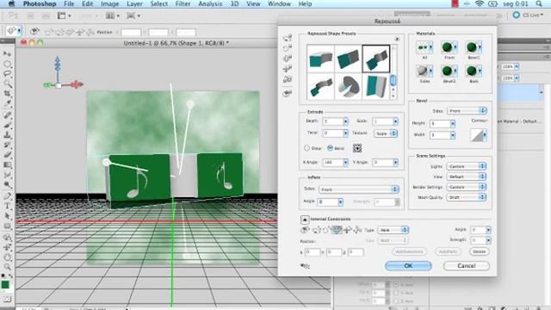The width and height of the screenshot is (551, 310).
Task: Open the Layer menu
Action: pyautogui.click(x=134, y=3)
